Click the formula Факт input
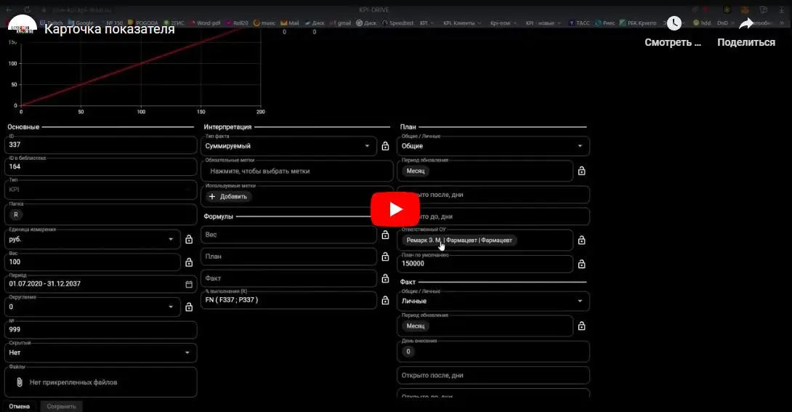 tap(289, 278)
